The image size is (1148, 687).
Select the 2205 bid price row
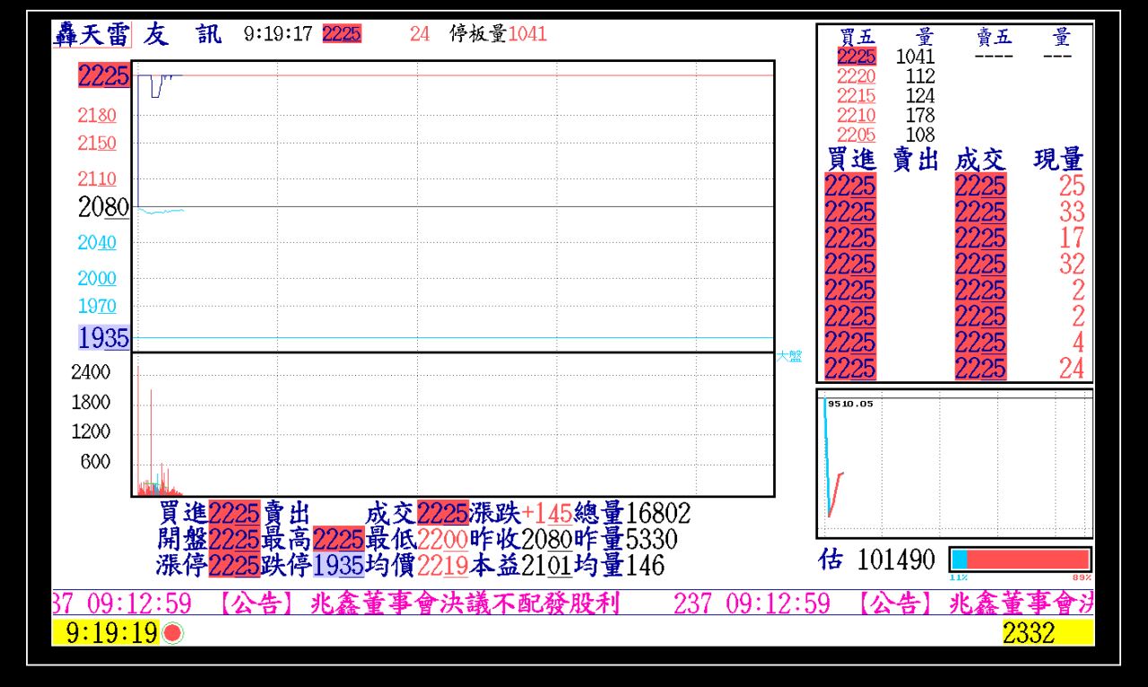[857, 135]
